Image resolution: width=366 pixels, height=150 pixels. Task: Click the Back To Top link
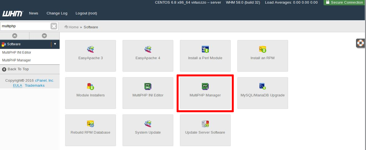(18, 69)
